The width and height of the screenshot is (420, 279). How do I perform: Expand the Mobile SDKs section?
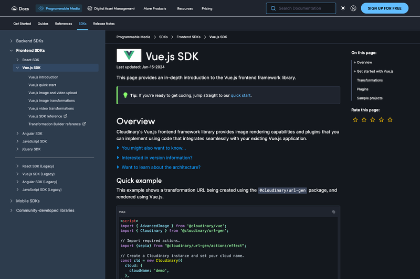pyautogui.click(x=11, y=201)
